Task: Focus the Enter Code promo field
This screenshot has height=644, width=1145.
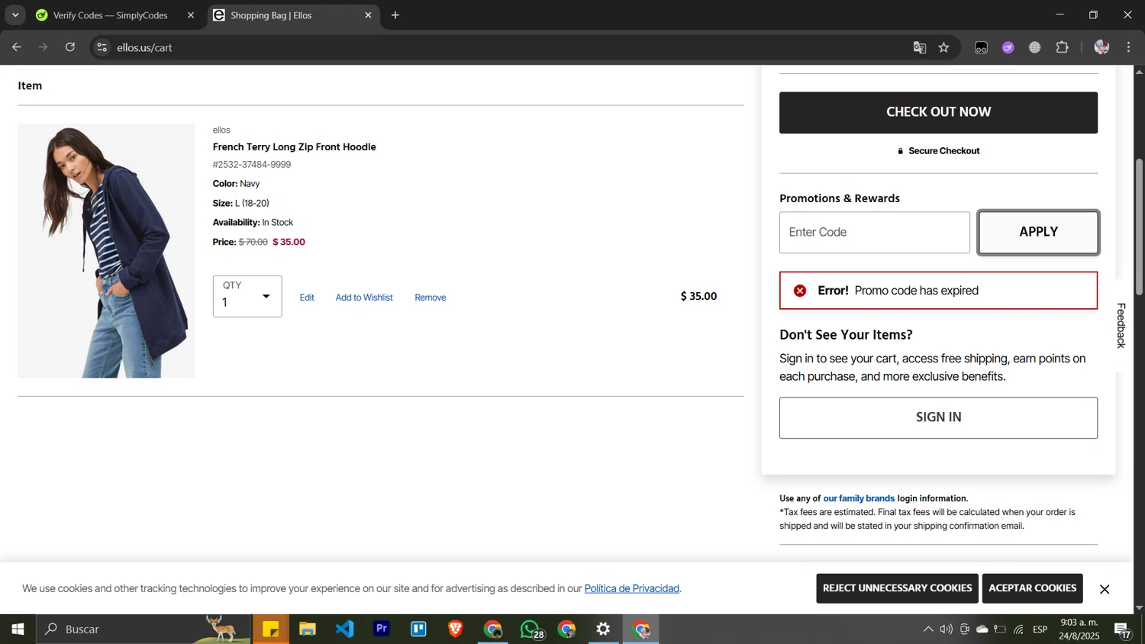Action: pyautogui.click(x=874, y=232)
